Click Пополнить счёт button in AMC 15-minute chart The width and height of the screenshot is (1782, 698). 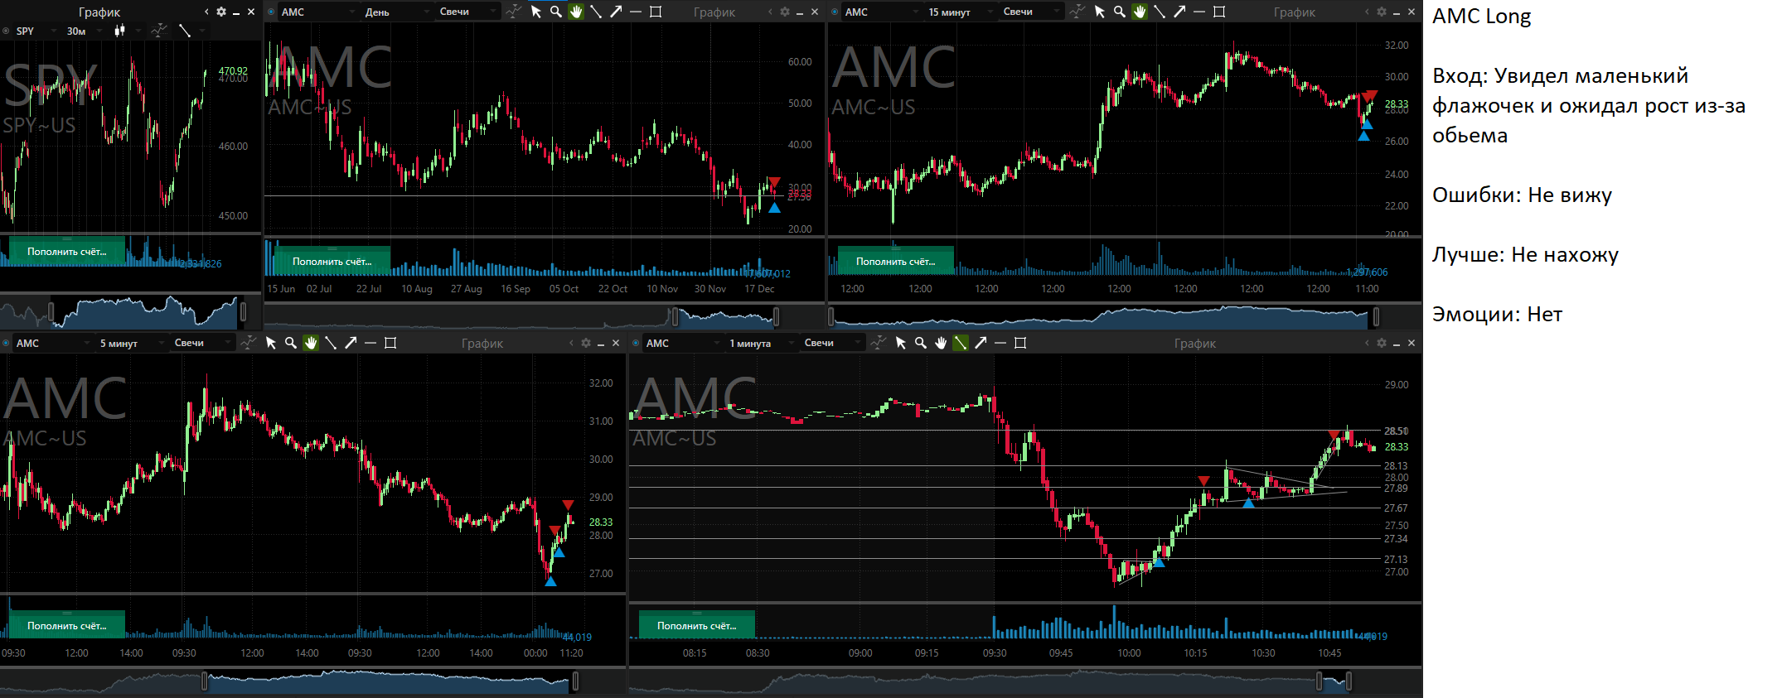click(x=896, y=261)
